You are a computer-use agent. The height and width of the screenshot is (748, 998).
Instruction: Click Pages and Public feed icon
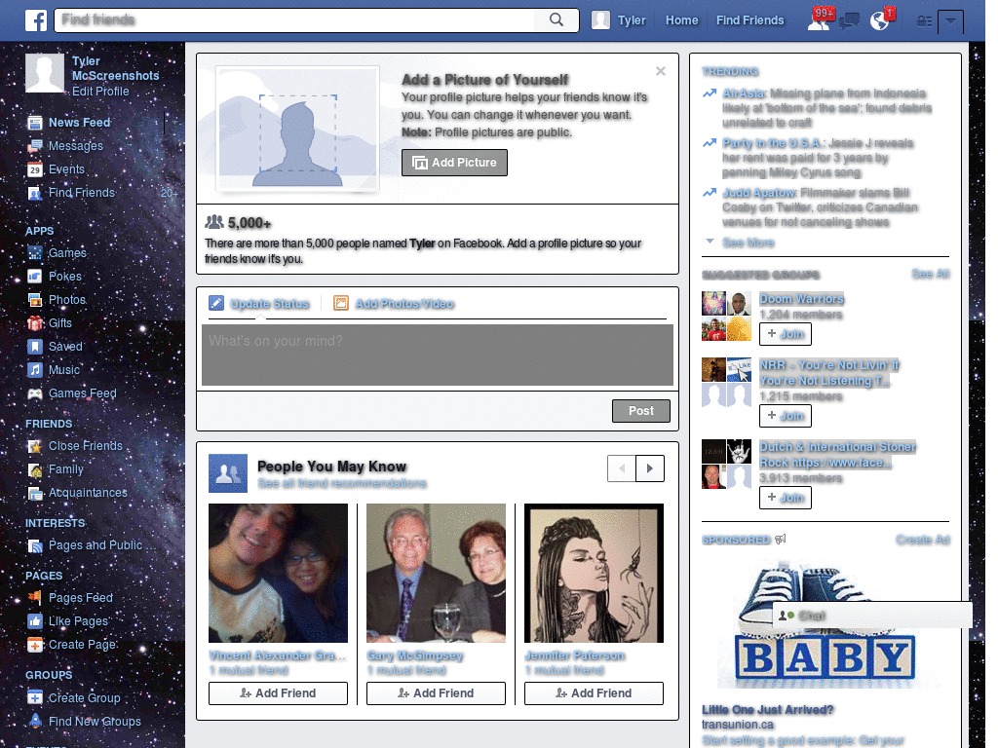click(35, 545)
